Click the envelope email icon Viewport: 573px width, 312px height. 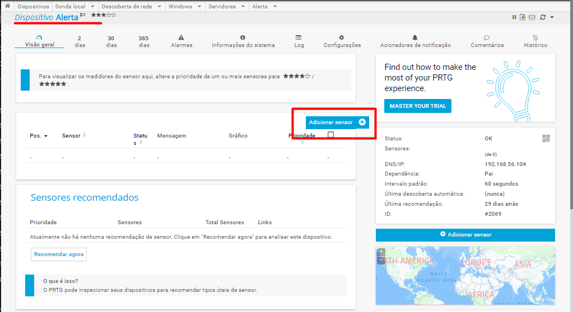tap(532, 17)
